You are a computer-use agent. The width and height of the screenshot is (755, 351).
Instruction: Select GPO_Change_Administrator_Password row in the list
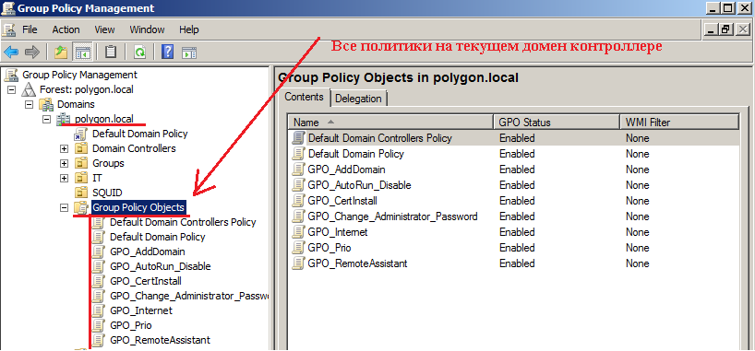pyautogui.click(x=514, y=216)
